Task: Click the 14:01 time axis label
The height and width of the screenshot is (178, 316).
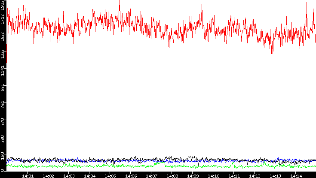Action: click(28, 176)
